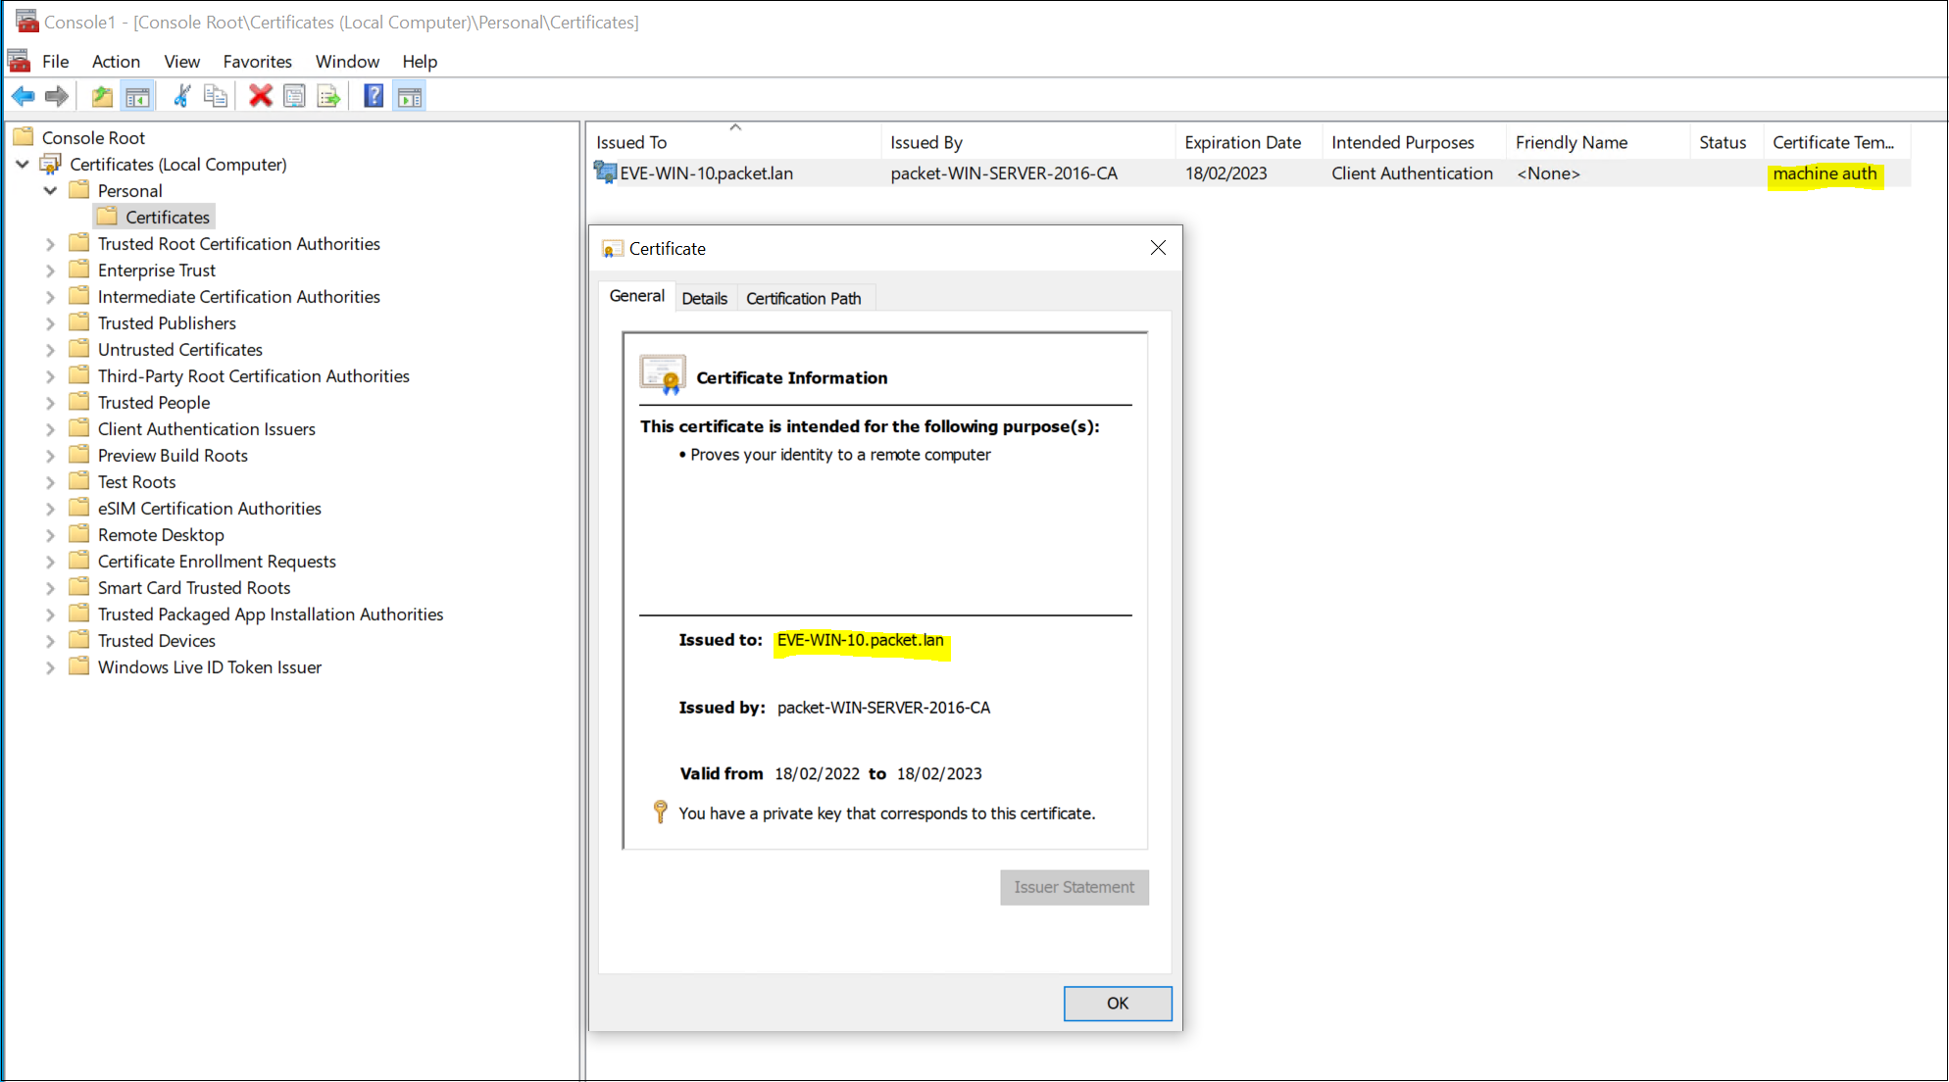This screenshot has width=1949, height=1082.
Task: Click the Forward navigation arrow
Action: pyautogui.click(x=57, y=95)
